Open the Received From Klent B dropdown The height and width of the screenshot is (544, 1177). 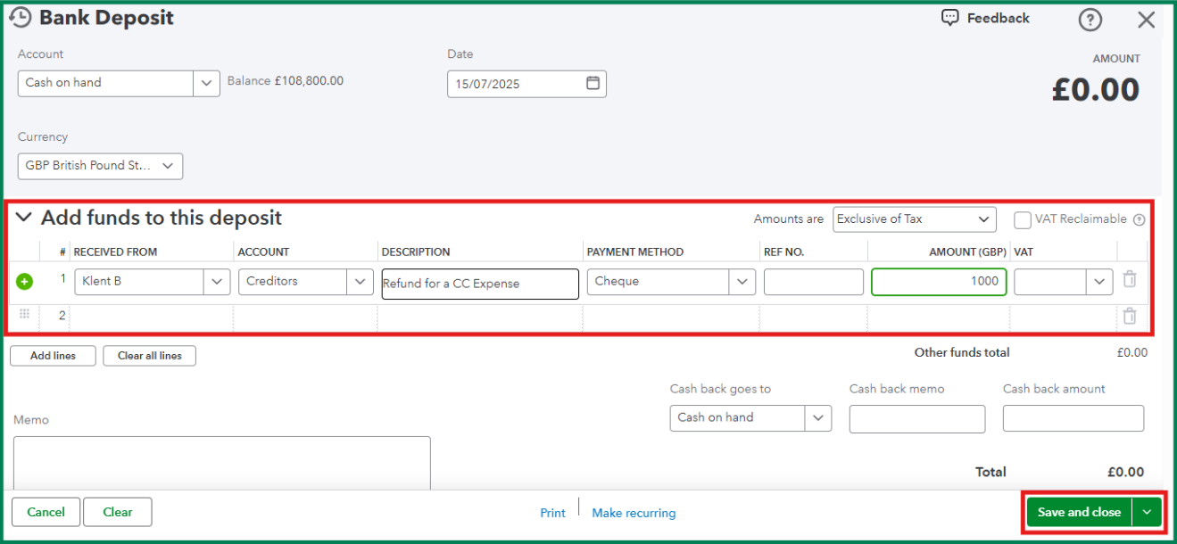pos(217,282)
